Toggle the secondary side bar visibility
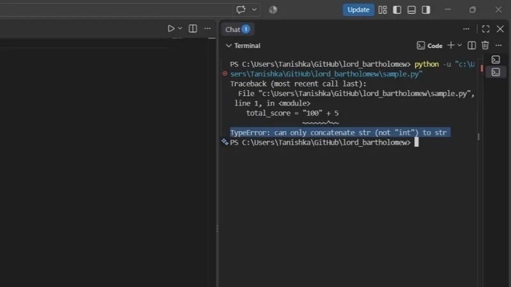The width and height of the screenshot is (511, 287). 425,10
